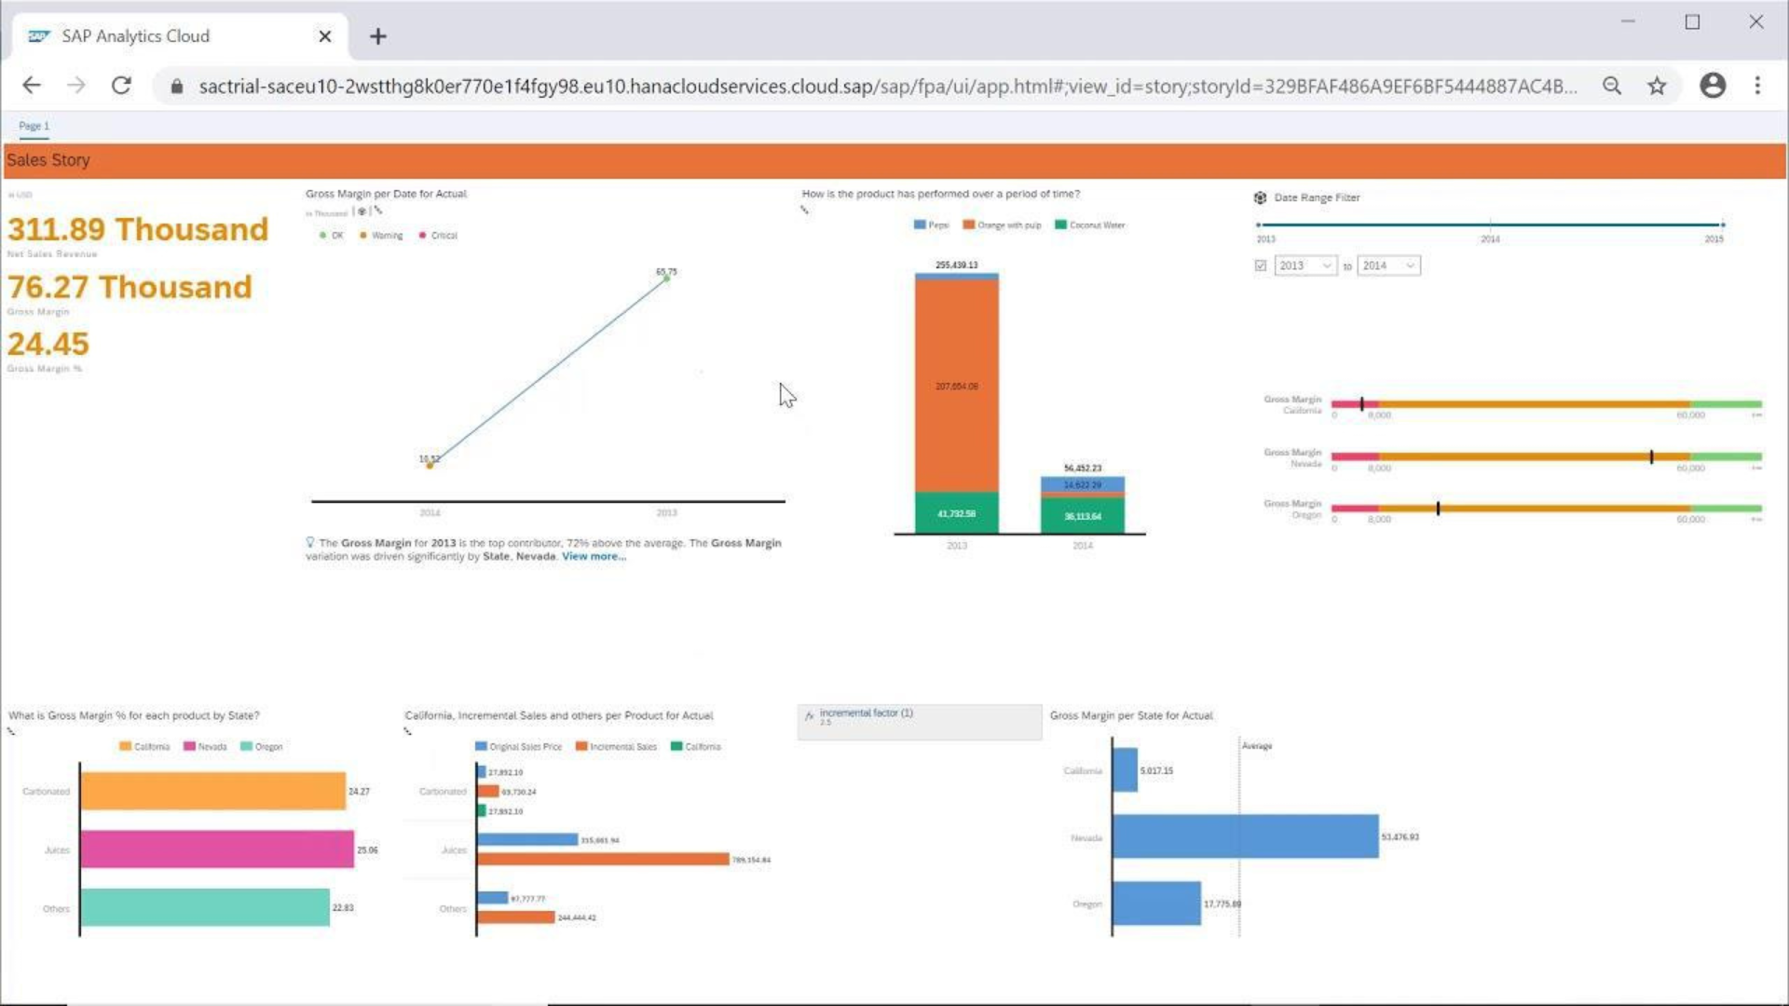Open a new browser tab

click(x=377, y=36)
